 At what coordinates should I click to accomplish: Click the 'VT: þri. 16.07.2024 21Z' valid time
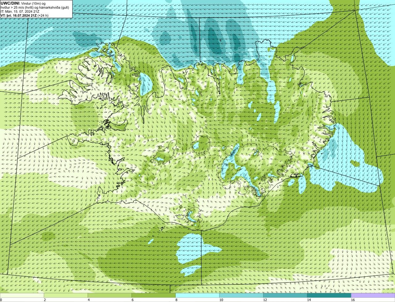point(19,15)
